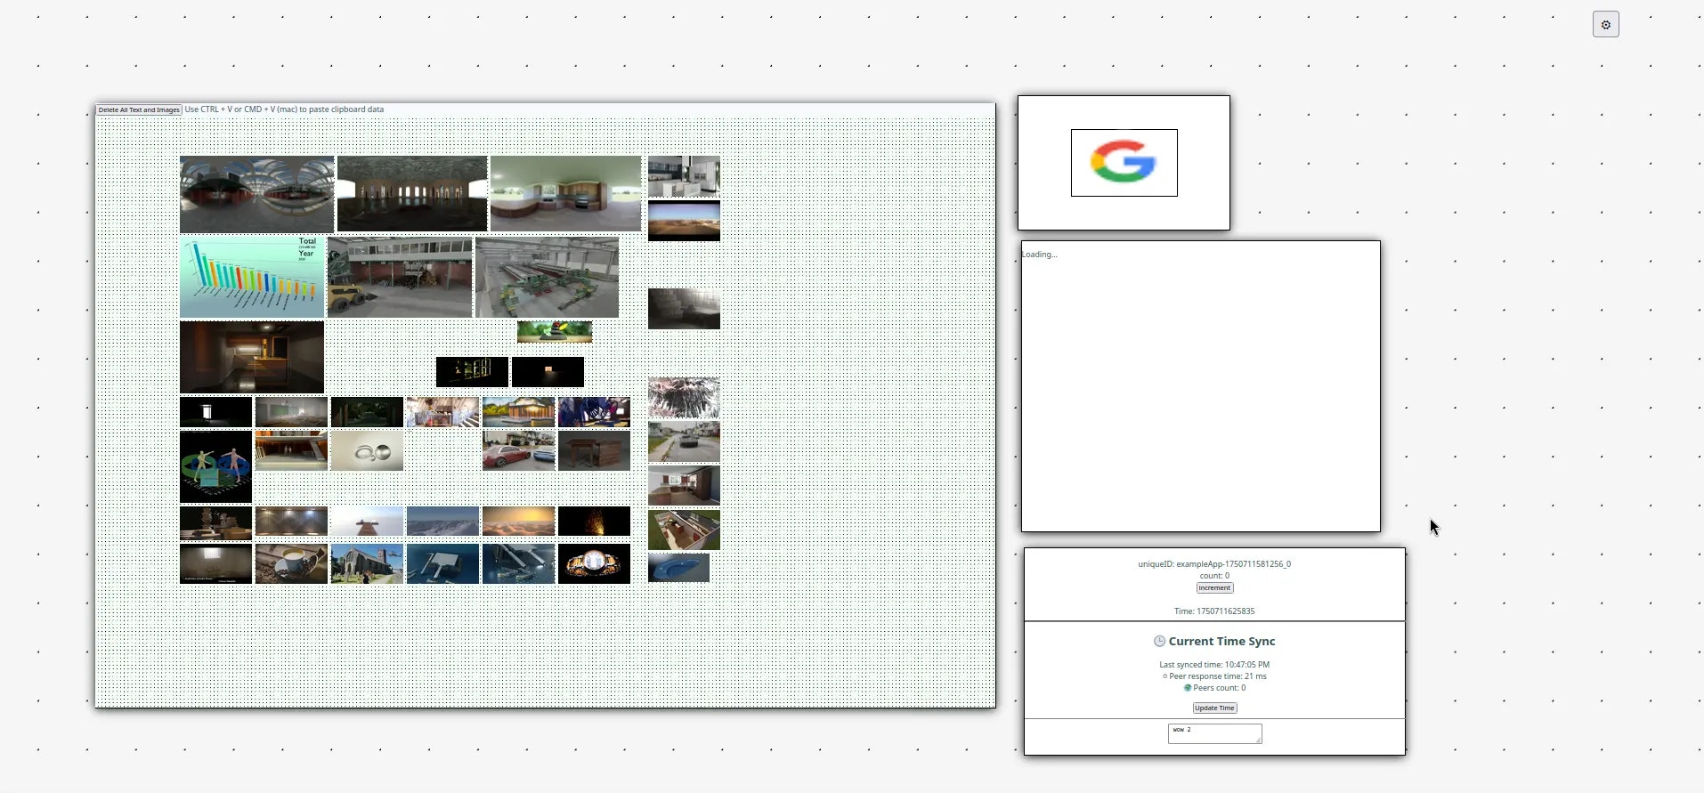Open the settings gear button
This screenshot has height=793, width=1704.
tap(1605, 25)
